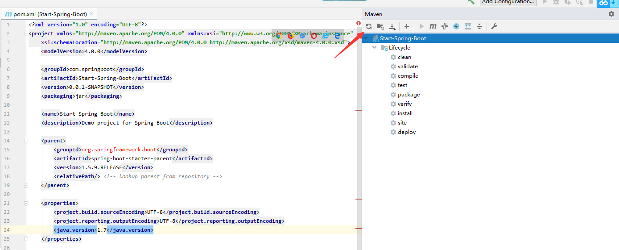Click project.build.sourceEncoding UTF-8 value
Image resolution: width=619 pixels, height=250 pixels.
click(155, 212)
